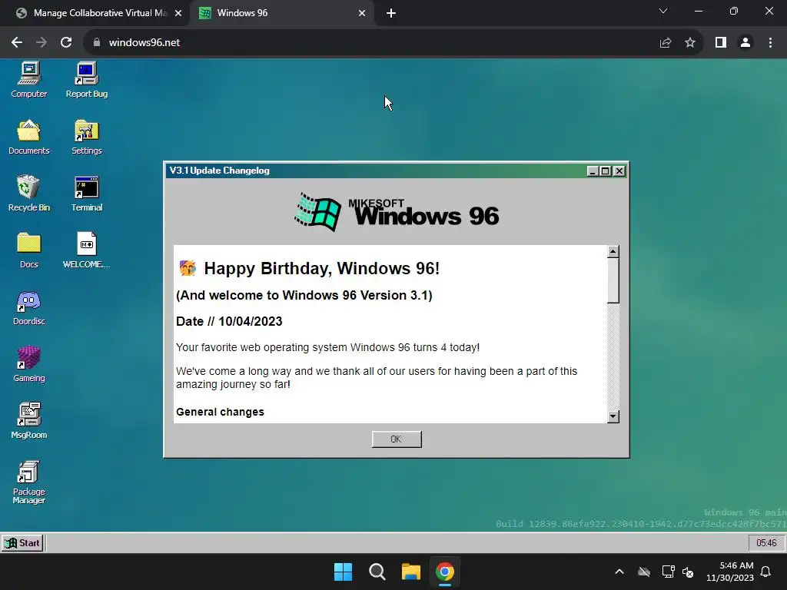Open the Computer desktop icon
The width and height of the screenshot is (787, 590).
(29, 79)
